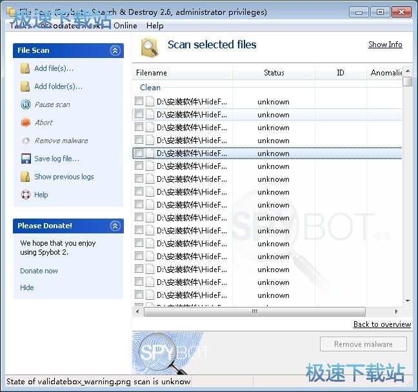
Task: Collapse the Please Donate! panel
Action: 115,226
